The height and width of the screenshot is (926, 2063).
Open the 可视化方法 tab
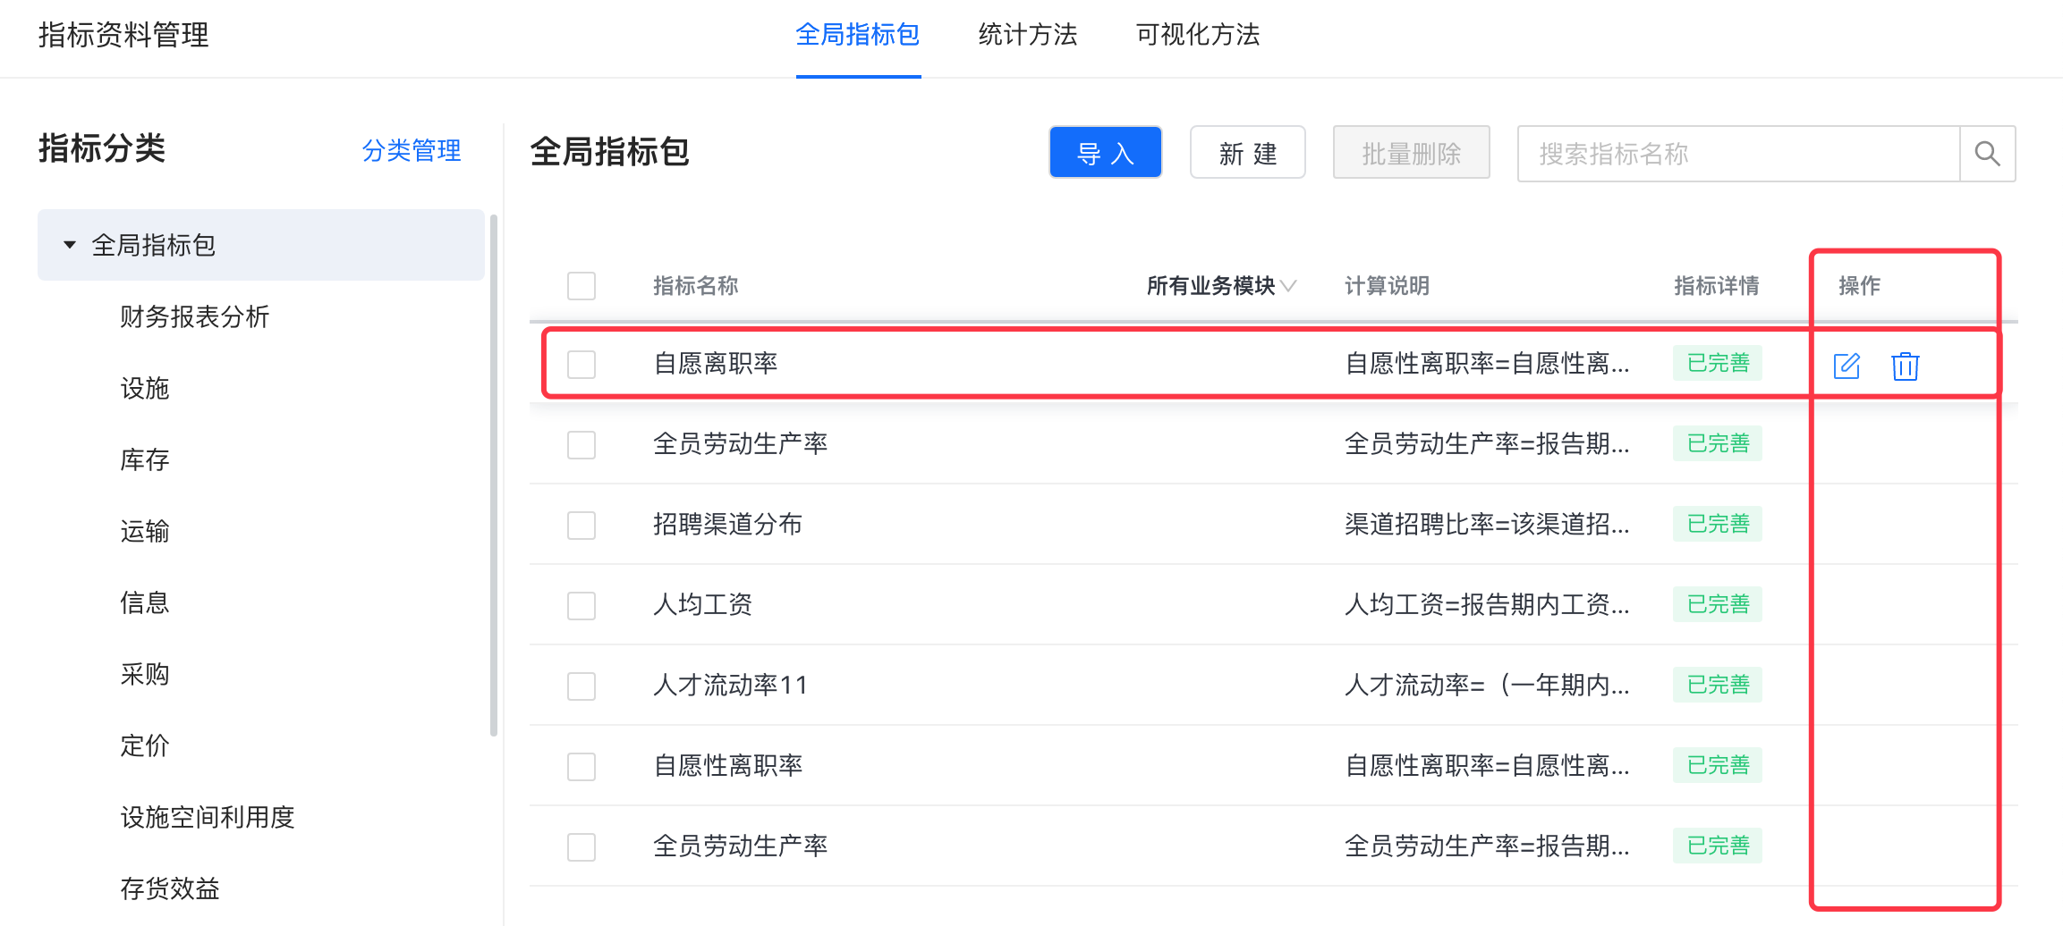[x=1198, y=35]
